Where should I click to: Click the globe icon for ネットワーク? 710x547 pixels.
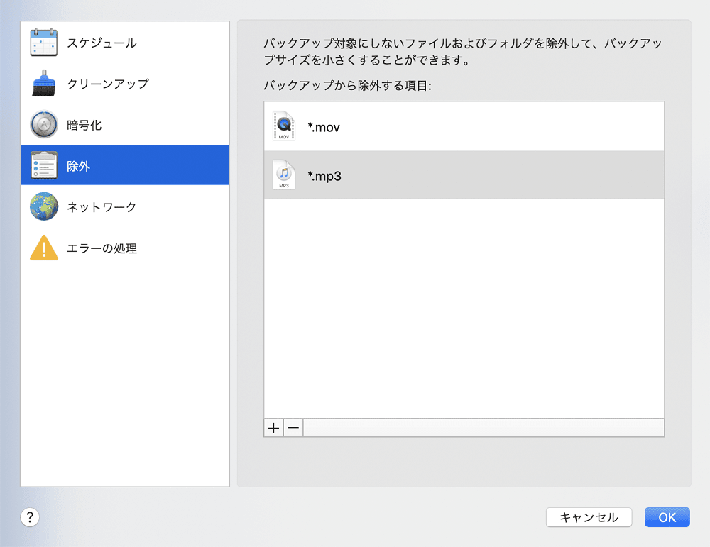44,207
